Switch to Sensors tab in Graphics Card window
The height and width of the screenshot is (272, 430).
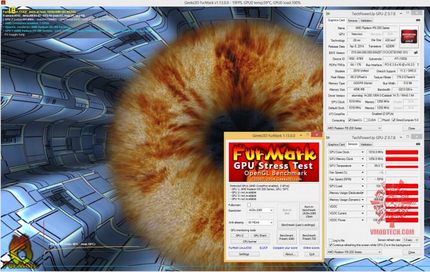(x=352, y=20)
